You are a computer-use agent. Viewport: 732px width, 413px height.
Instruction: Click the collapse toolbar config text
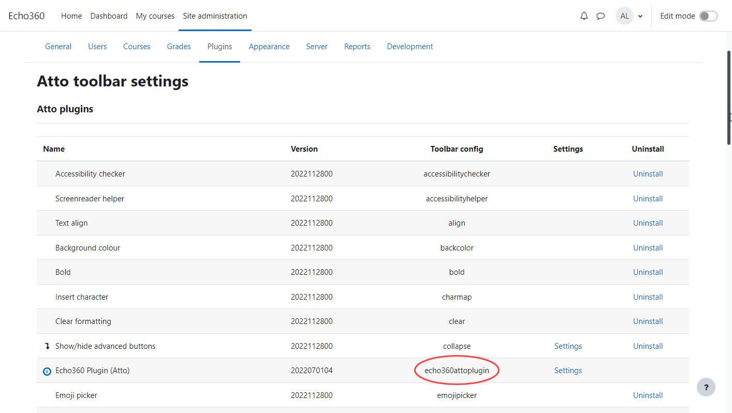457,346
